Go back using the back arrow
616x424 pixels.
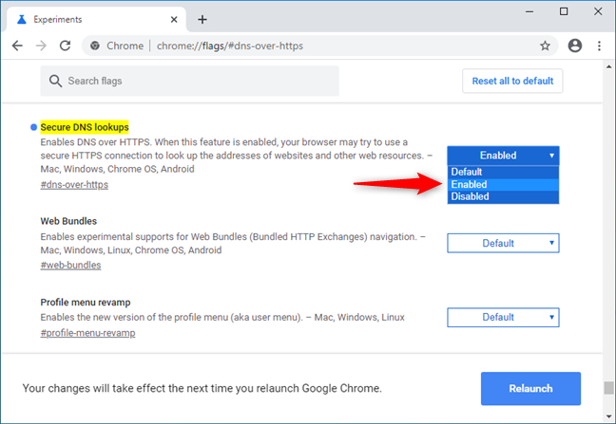17,46
